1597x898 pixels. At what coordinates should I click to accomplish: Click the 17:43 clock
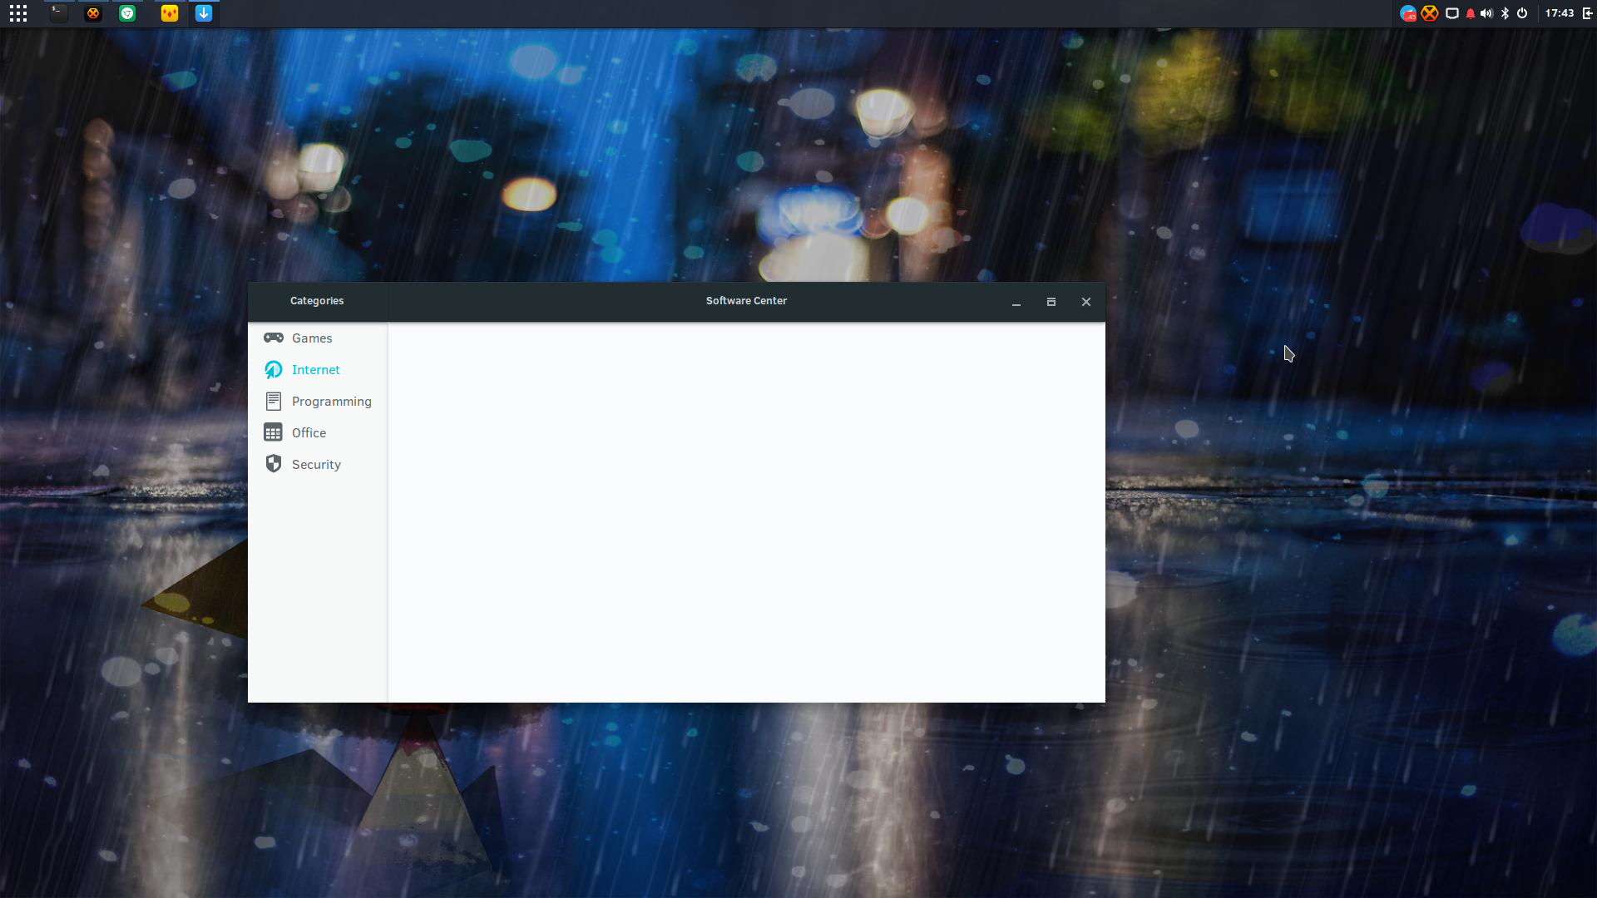[1560, 13]
